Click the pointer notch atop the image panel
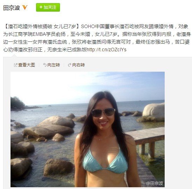The width and height of the screenshot is (192, 189). (14, 56)
